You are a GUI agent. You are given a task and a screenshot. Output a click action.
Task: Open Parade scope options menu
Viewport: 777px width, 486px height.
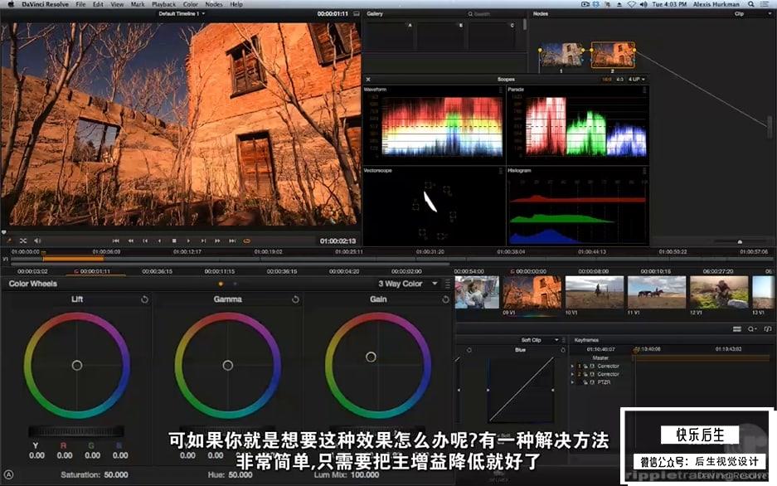point(644,90)
